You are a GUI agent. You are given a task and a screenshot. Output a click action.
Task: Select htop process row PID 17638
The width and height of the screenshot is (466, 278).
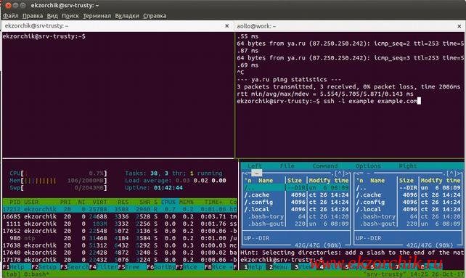click(x=120, y=245)
